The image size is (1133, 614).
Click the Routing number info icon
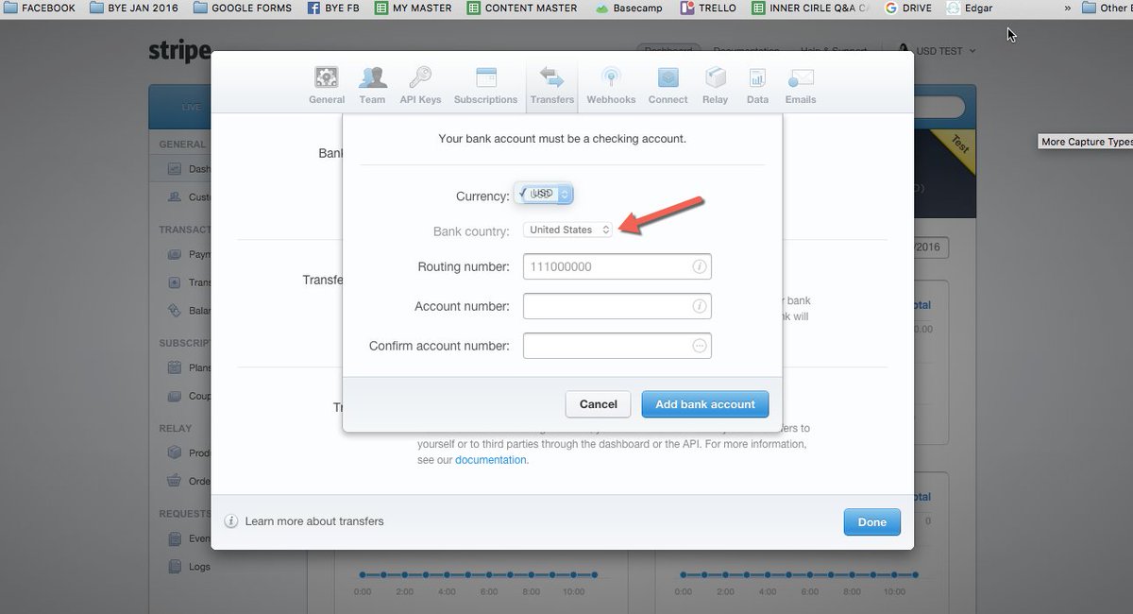[x=699, y=267]
